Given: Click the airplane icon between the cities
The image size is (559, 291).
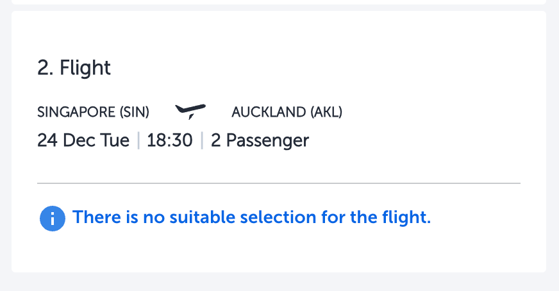Looking at the screenshot, I should point(190,112).
